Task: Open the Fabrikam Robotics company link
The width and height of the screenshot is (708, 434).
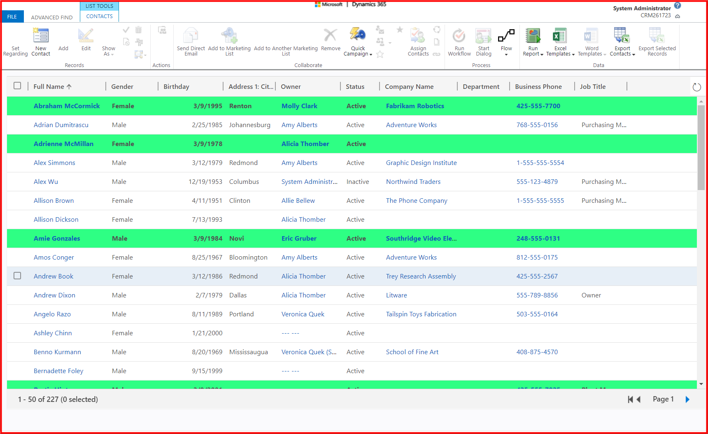Action: [415, 106]
